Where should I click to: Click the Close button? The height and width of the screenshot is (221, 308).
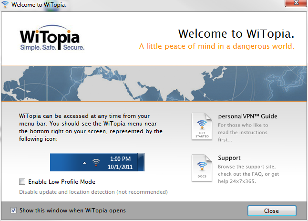tap(272, 211)
